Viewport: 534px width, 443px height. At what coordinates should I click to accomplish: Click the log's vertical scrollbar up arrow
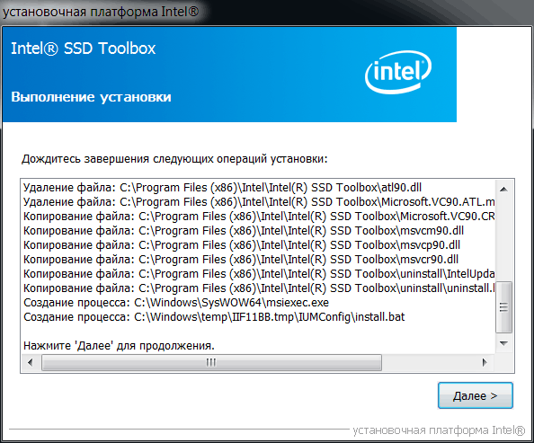pos(503,189)
